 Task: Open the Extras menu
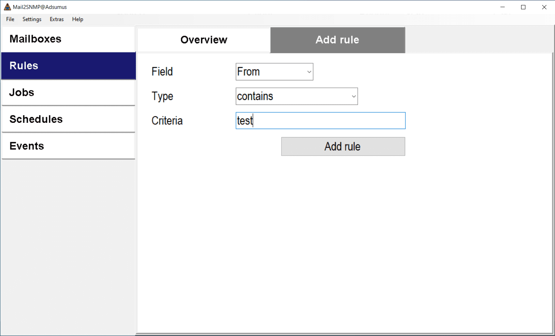tap(57, 19)
